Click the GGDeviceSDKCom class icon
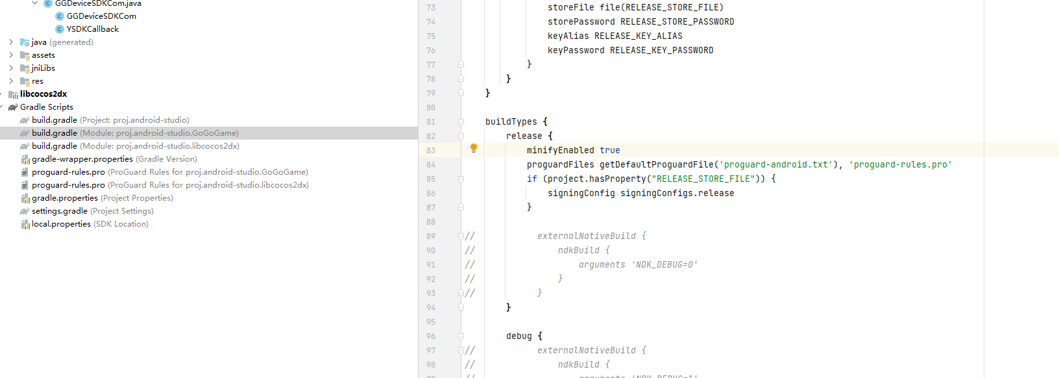This screenshot has width=1059, height=378. [x=60, y=16]
